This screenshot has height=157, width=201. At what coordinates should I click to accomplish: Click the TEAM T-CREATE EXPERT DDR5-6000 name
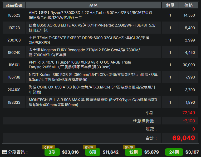89,40
